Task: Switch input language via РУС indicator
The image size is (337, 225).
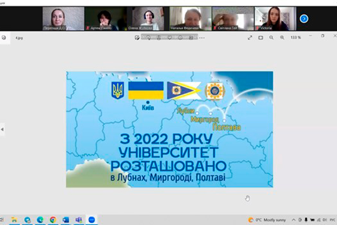Action: (332, 220)
